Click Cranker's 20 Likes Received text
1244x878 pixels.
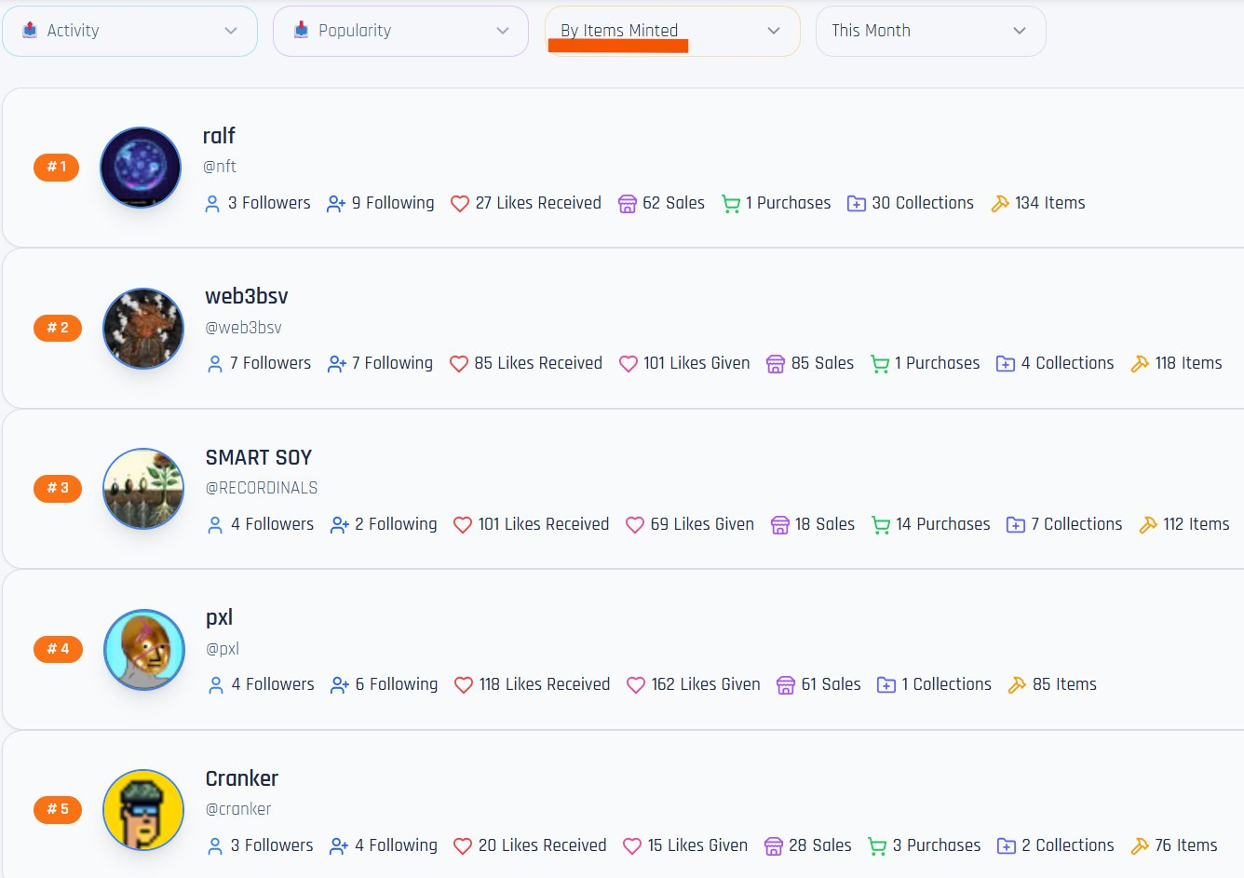(542, 845)
